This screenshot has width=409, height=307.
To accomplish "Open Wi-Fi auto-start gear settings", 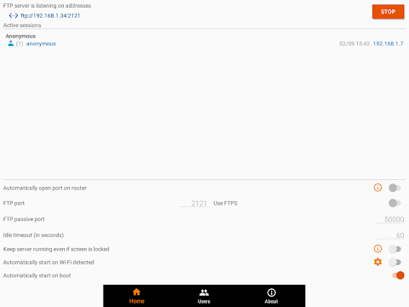I will pyautogui.click(x=377, y=262).
